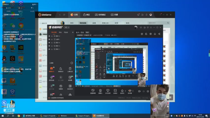The width and height of the screenshot is (210, 118).
Task: Open WeGame user avatar in top bar
Action: tap(151, 15)
